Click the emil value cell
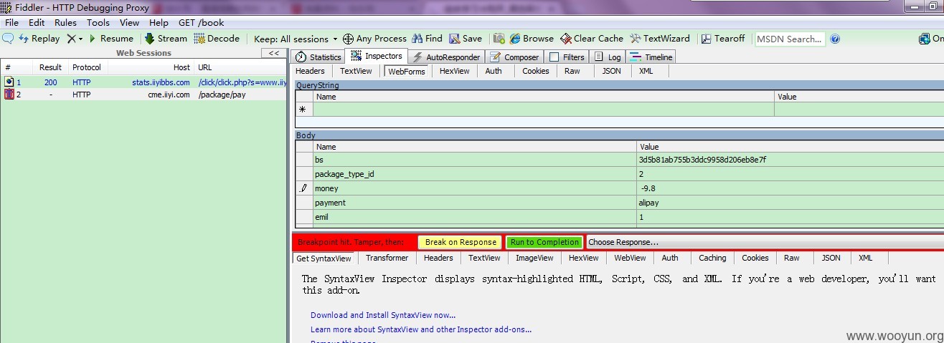The image size is (944, 343). click(x=790, y=217)
